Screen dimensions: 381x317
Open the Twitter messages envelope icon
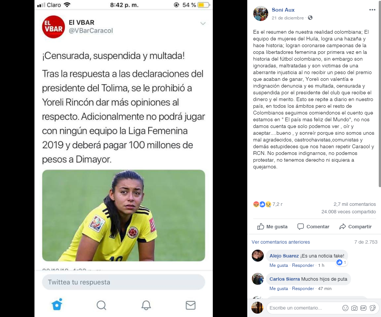[190, 305]
